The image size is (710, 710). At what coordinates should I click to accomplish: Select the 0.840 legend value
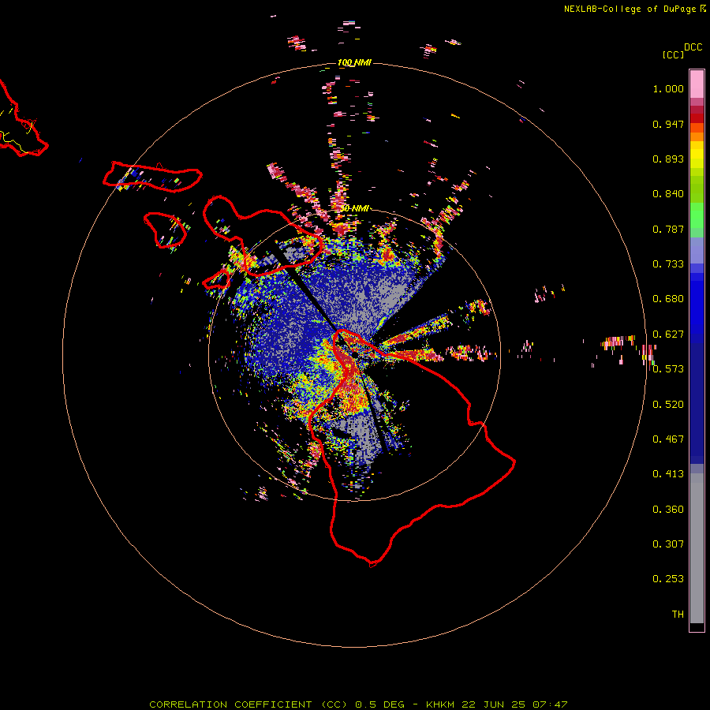[x=668, y=194]
